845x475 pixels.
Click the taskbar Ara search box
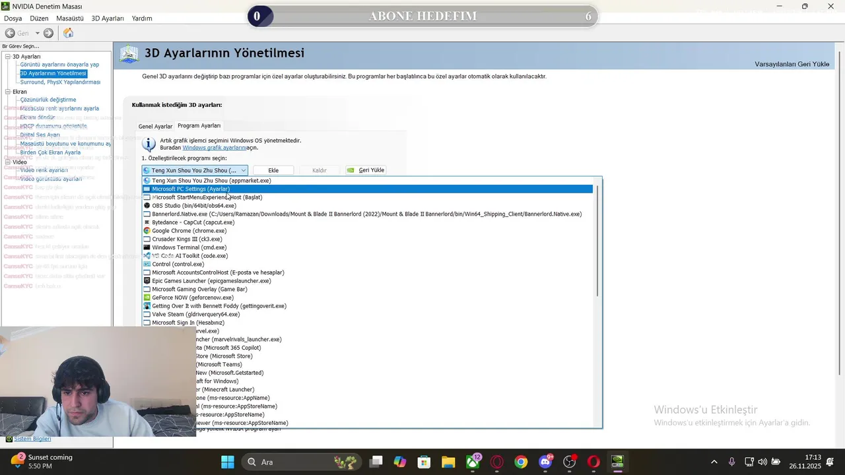tap(300, 462)
